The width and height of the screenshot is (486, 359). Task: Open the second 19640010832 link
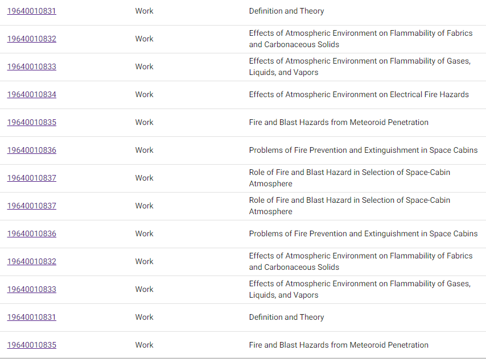coord(32,262)
